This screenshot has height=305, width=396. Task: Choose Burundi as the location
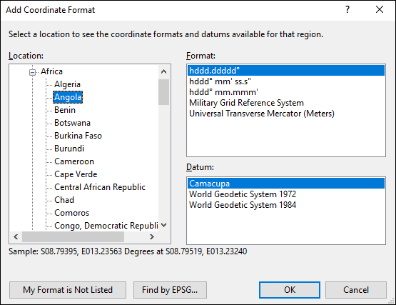[x=69, y=149]
